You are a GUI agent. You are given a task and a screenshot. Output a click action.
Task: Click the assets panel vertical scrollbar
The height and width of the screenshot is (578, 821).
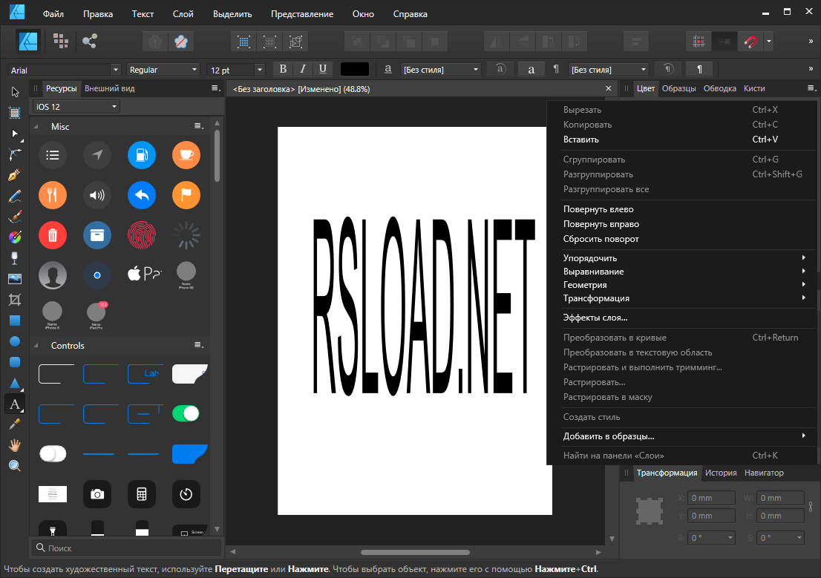[x=217, y=157]
